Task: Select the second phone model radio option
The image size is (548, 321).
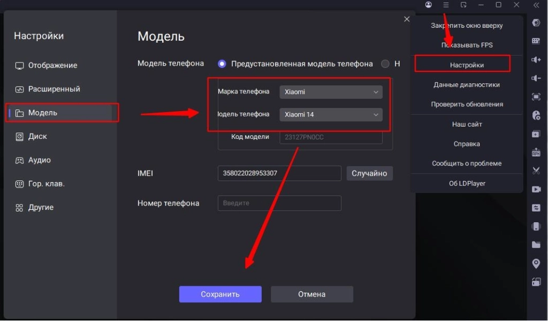Action: pos(385,63)
